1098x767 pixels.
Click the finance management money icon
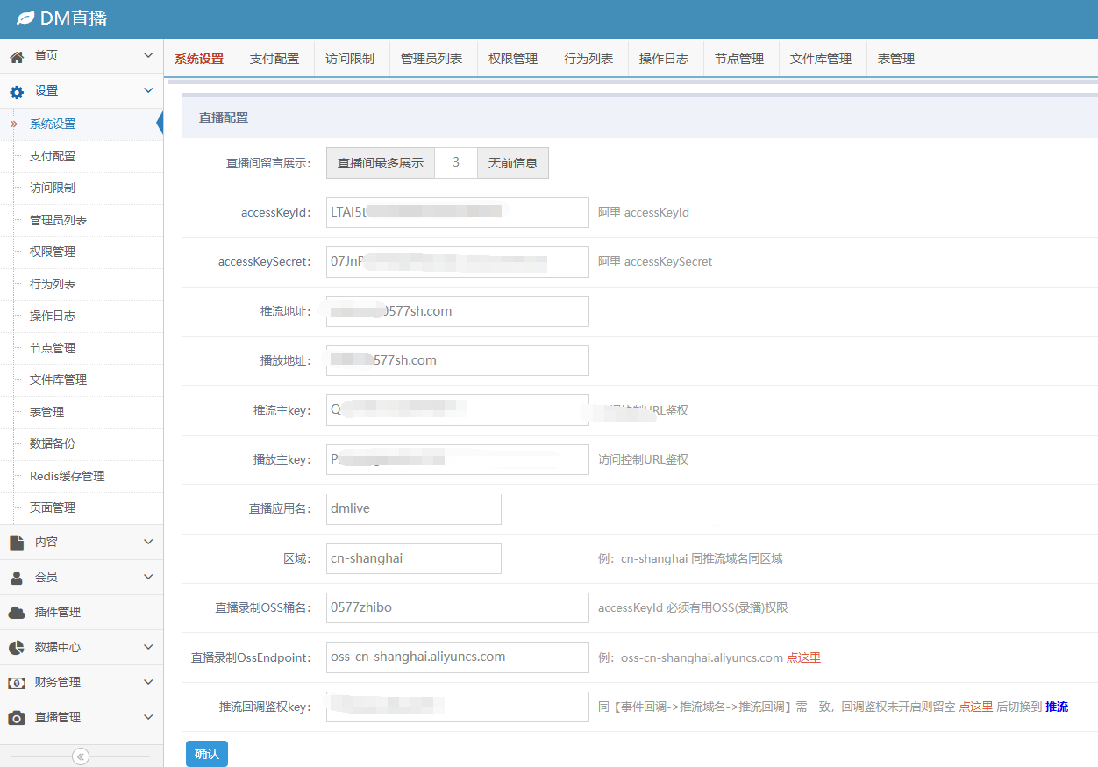17,683
